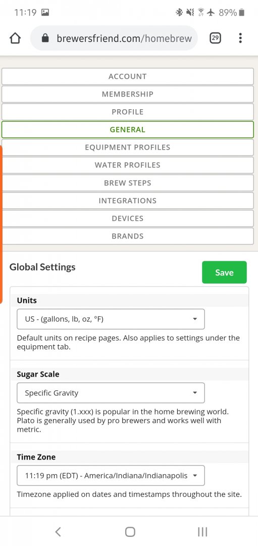Expand the Time Zone dropdown
258x546 pixels.
point(111,475)
